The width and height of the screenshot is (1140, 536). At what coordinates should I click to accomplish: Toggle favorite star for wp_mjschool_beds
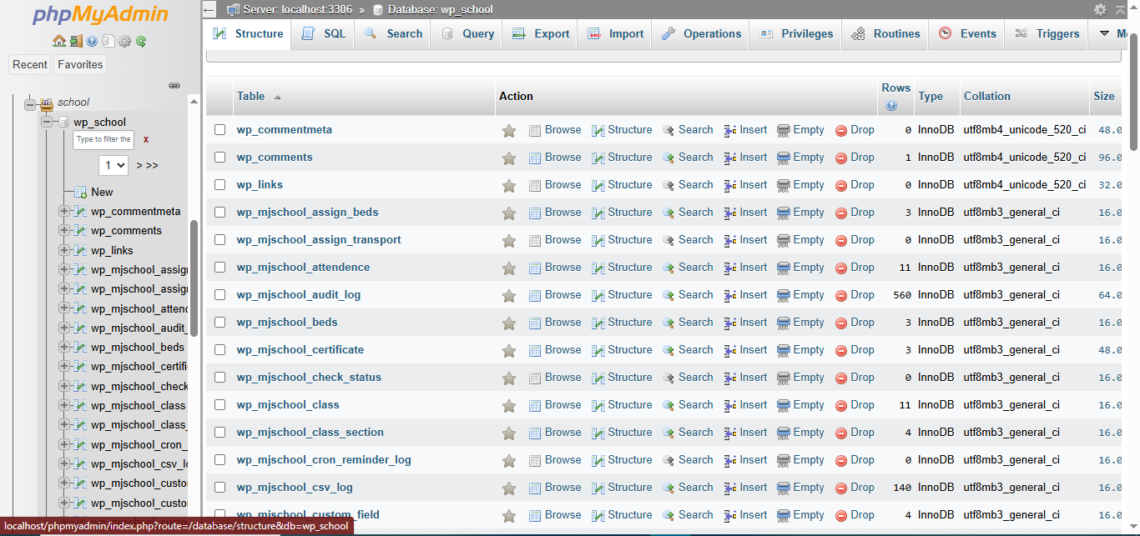509,322
